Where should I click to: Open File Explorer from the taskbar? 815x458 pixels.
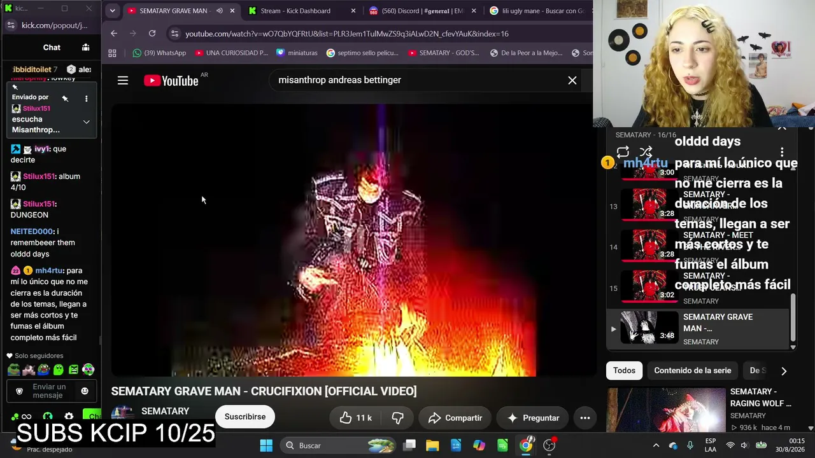click(432, 445)
